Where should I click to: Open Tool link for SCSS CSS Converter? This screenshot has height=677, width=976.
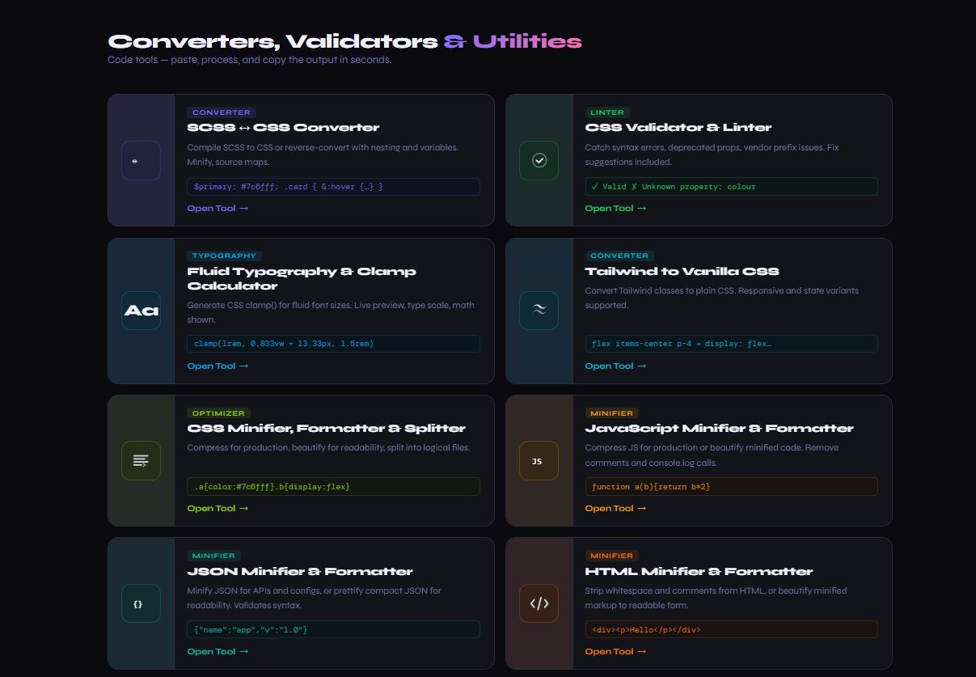pyautogui.click(x=218, y=208)
